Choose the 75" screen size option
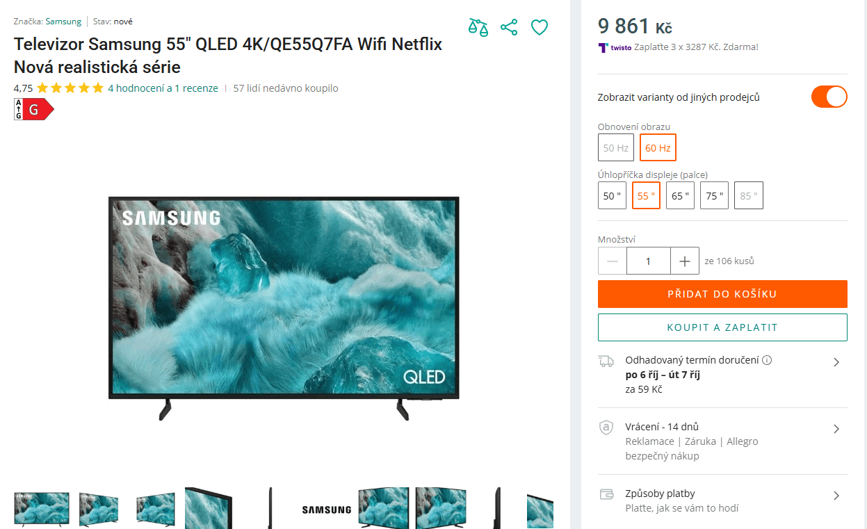The image size is (867, 529). (714, 195)
